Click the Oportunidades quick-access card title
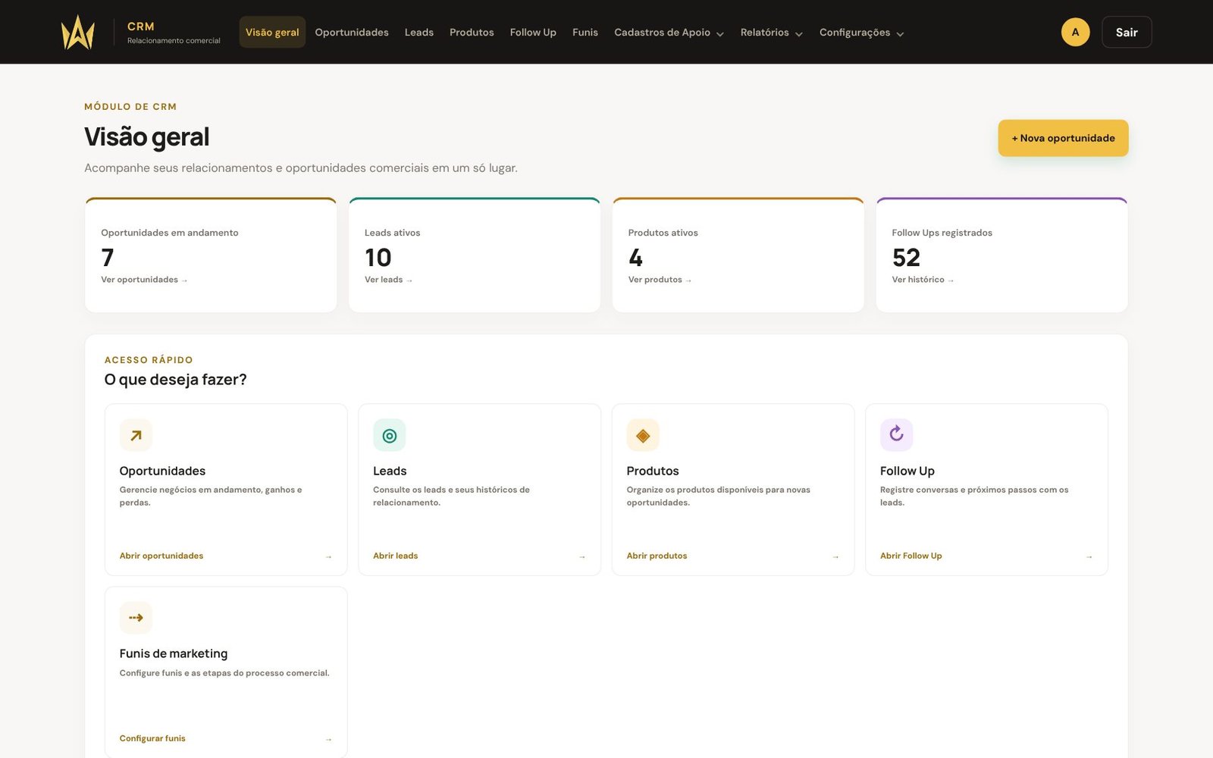Screen dimensions: 1213x758 (x=162, y=471)
